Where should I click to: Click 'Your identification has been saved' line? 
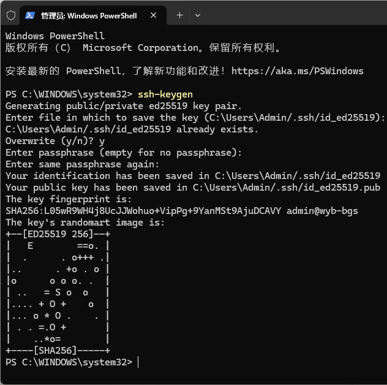pos(192,176)
